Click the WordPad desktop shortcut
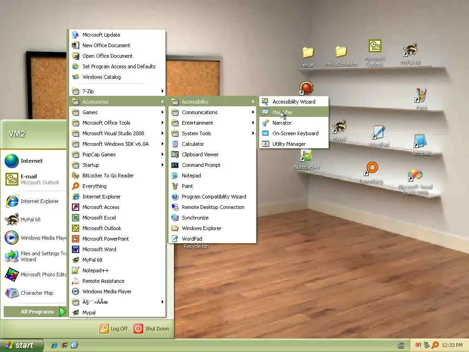Screen dimensions: 469x352 click(x=379, y=136)
